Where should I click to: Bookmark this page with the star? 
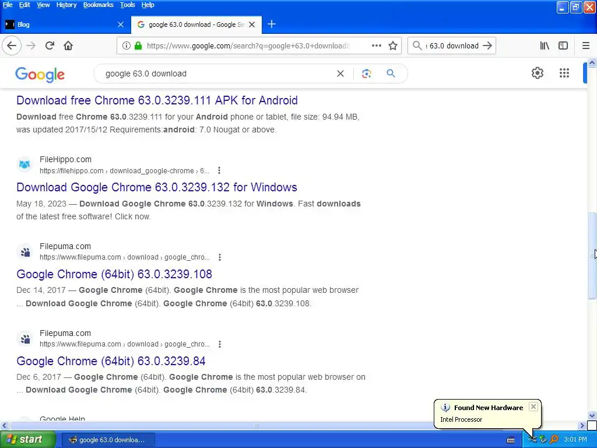pyautogui.click(x=393, y=45)
